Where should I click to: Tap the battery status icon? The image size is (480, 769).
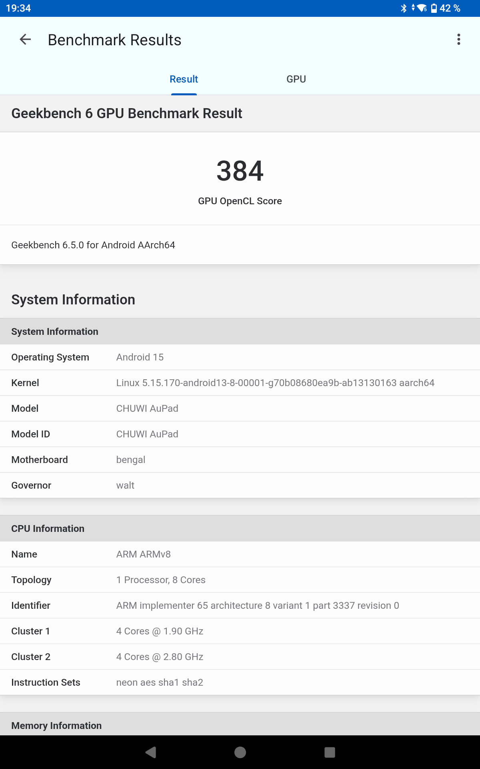coord(434,8)
